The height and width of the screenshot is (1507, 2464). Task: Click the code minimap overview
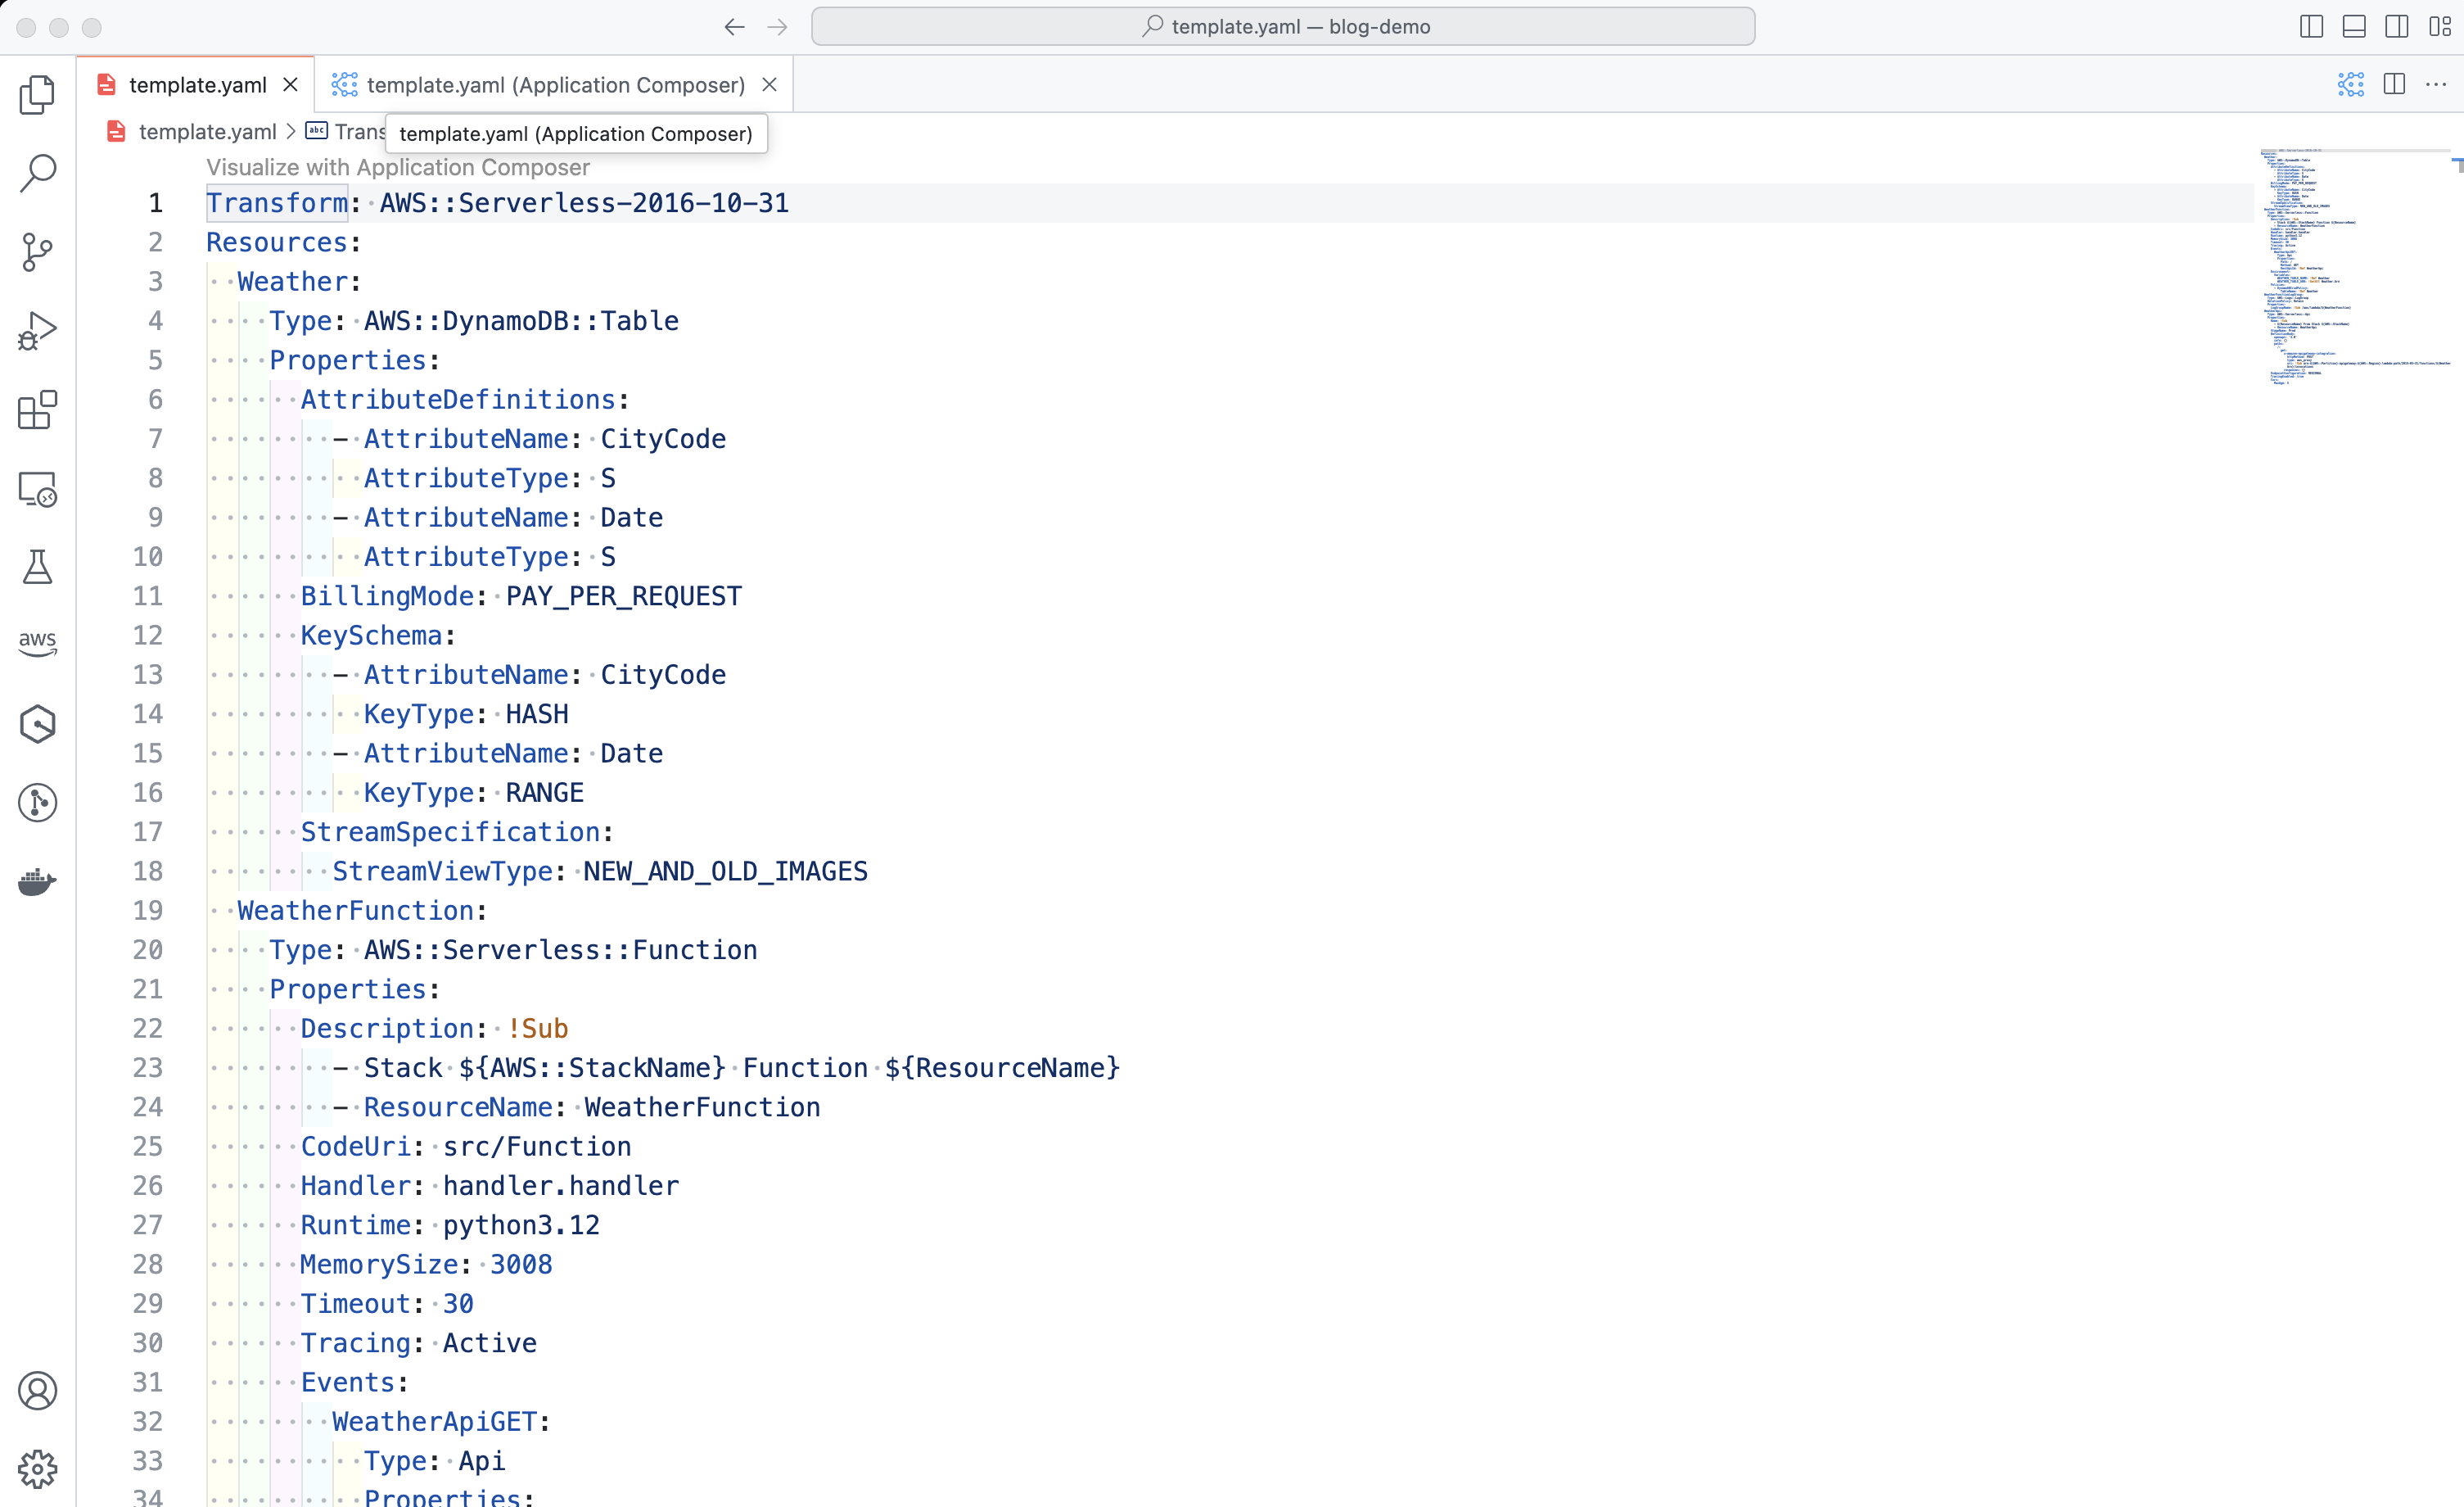coord(2355,267)
